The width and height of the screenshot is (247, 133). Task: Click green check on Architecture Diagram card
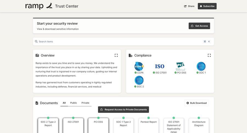pyautogui.click(x=199, y=118)
